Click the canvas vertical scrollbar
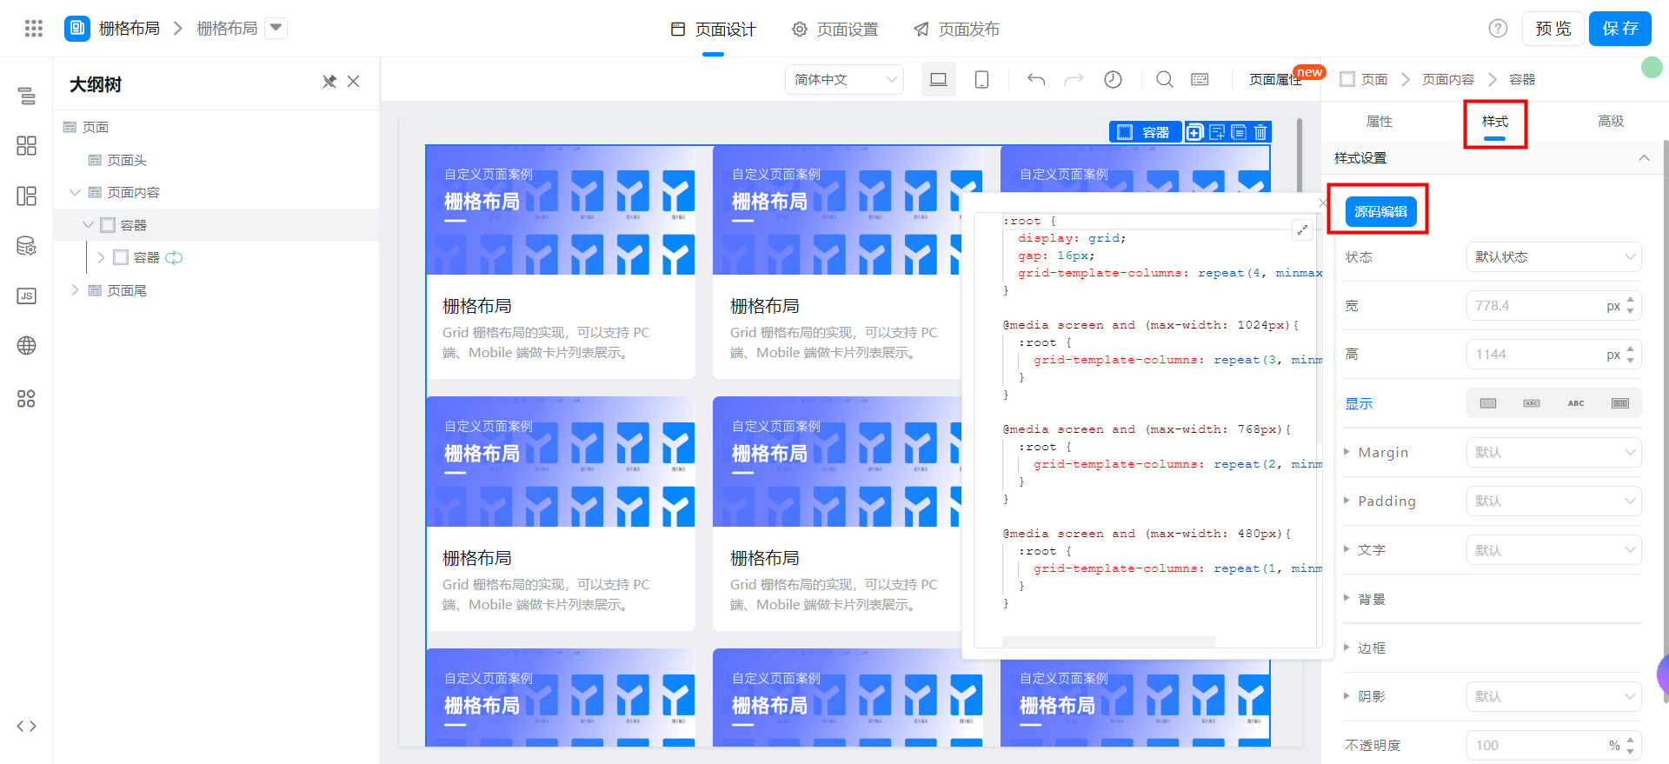Viewport: 1669px width, 764px height. pyautogui.click(x=1300, y=155)
